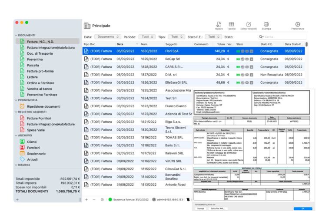Click admin@192.168.0.153 network icon

154,200
